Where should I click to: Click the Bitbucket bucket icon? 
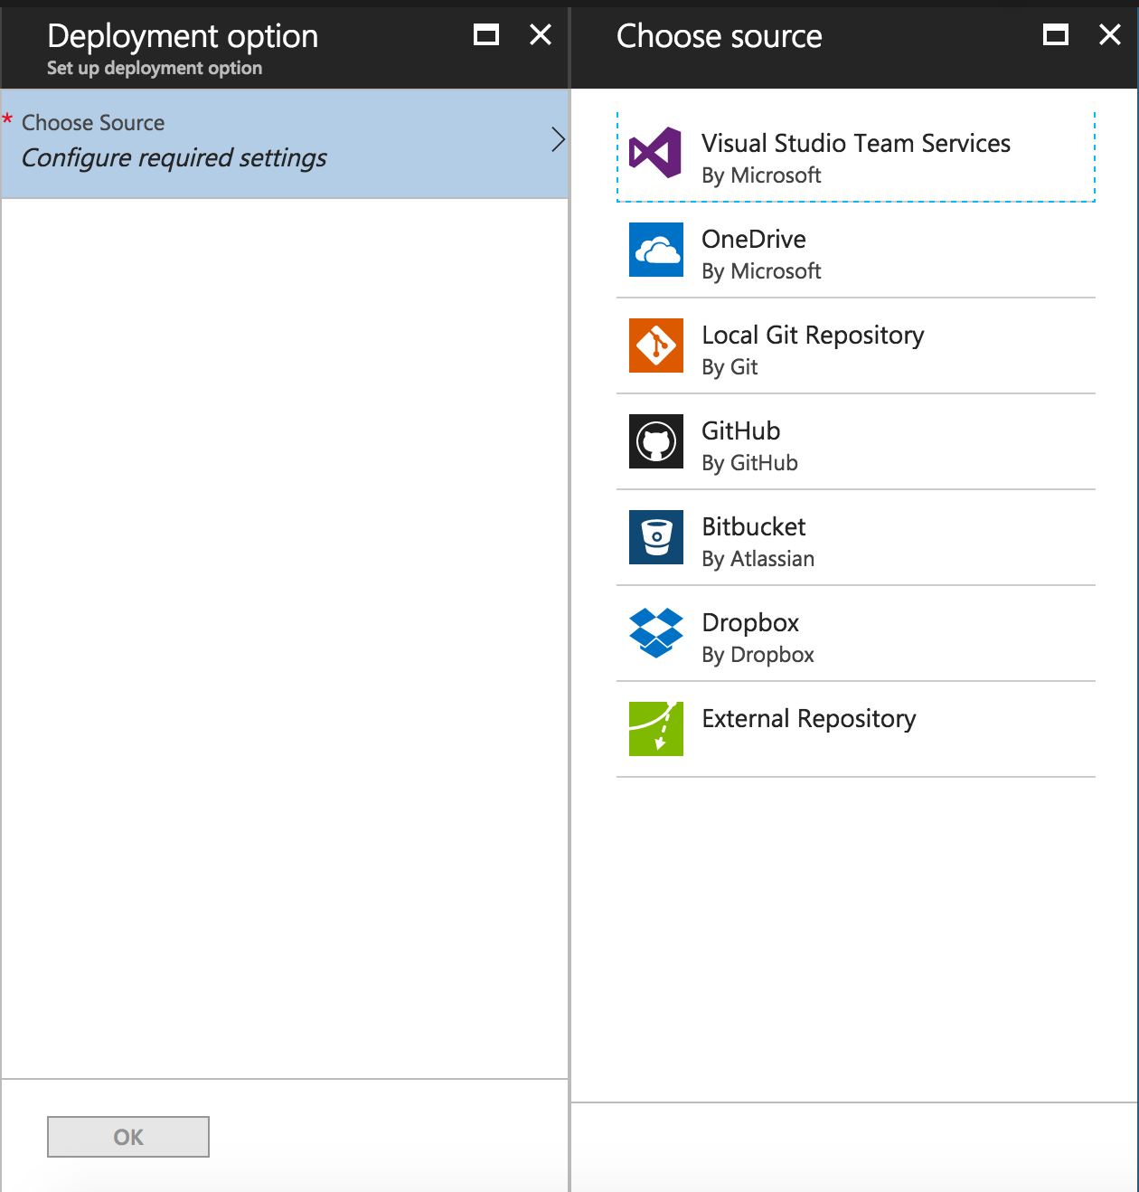click(656, 537)
